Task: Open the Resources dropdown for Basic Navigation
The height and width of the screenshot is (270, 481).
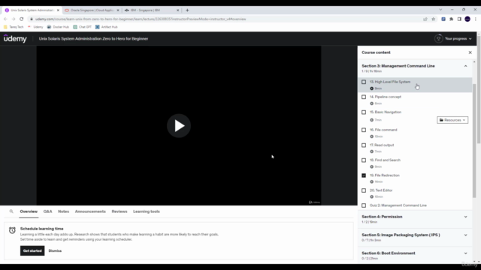Action: coord(452,120)
